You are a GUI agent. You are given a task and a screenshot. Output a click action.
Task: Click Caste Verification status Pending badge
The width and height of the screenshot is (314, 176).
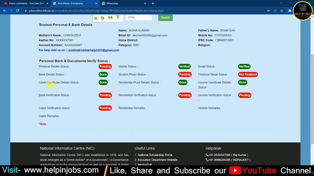point(105,108)
